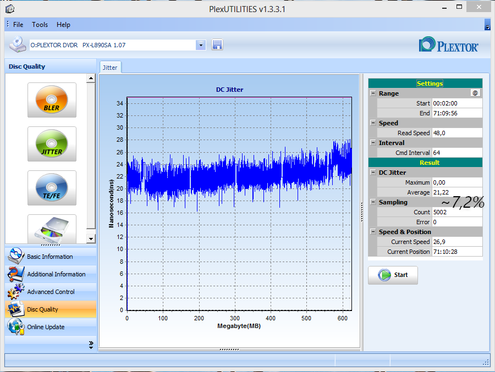This screenshot has height=372, width=495.
Task: Collapse the Interval section
Action: click(x=373, y=143)
